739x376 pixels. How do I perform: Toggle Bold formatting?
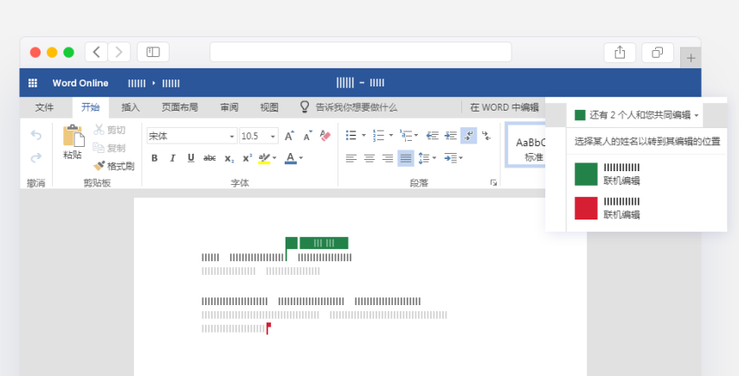[x=154, y=158]
